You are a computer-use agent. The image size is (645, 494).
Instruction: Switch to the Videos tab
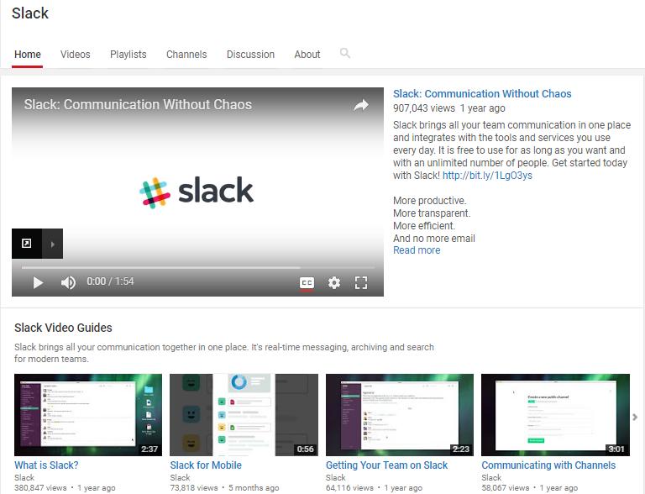[76, 55]
